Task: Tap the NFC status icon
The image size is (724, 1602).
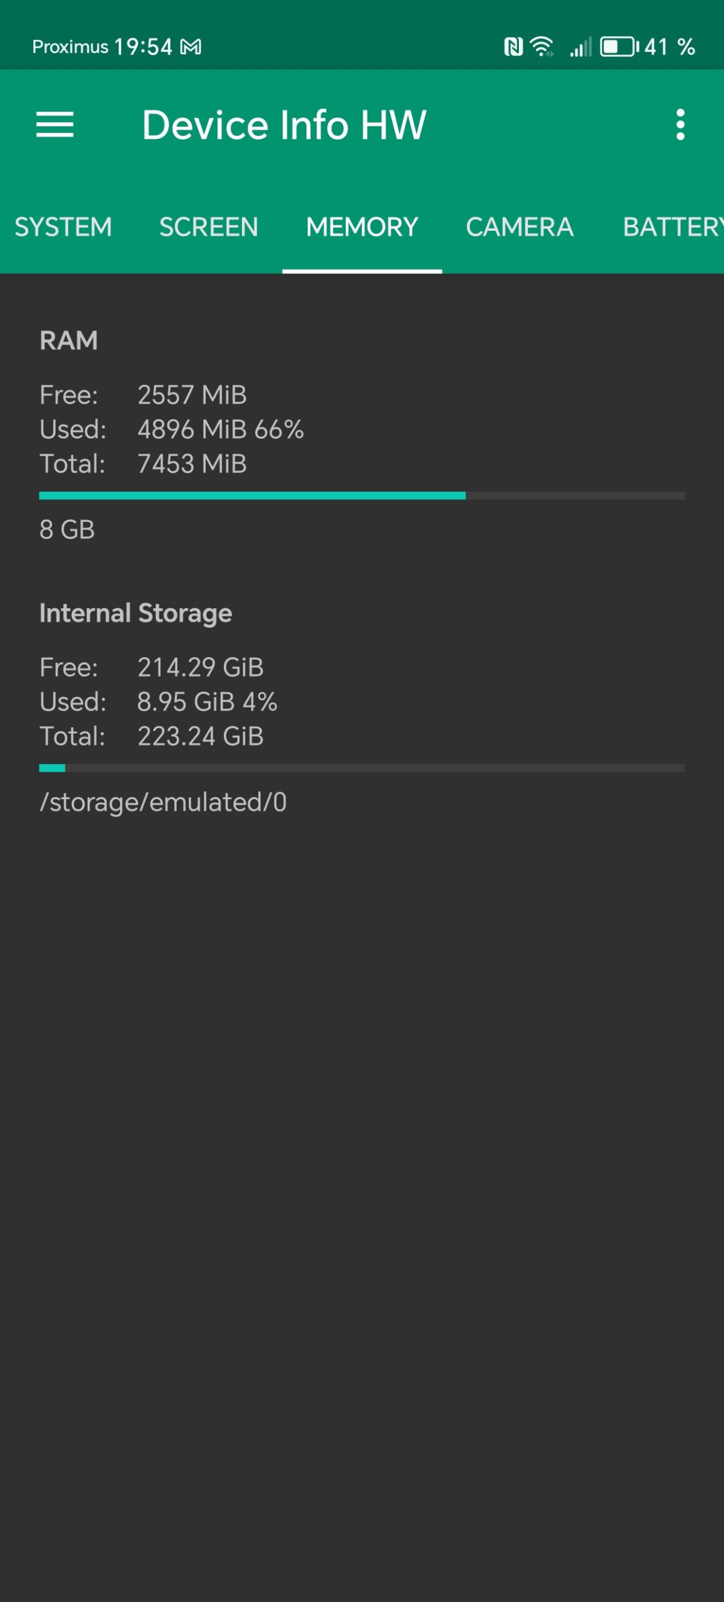Action: point(513,47)
